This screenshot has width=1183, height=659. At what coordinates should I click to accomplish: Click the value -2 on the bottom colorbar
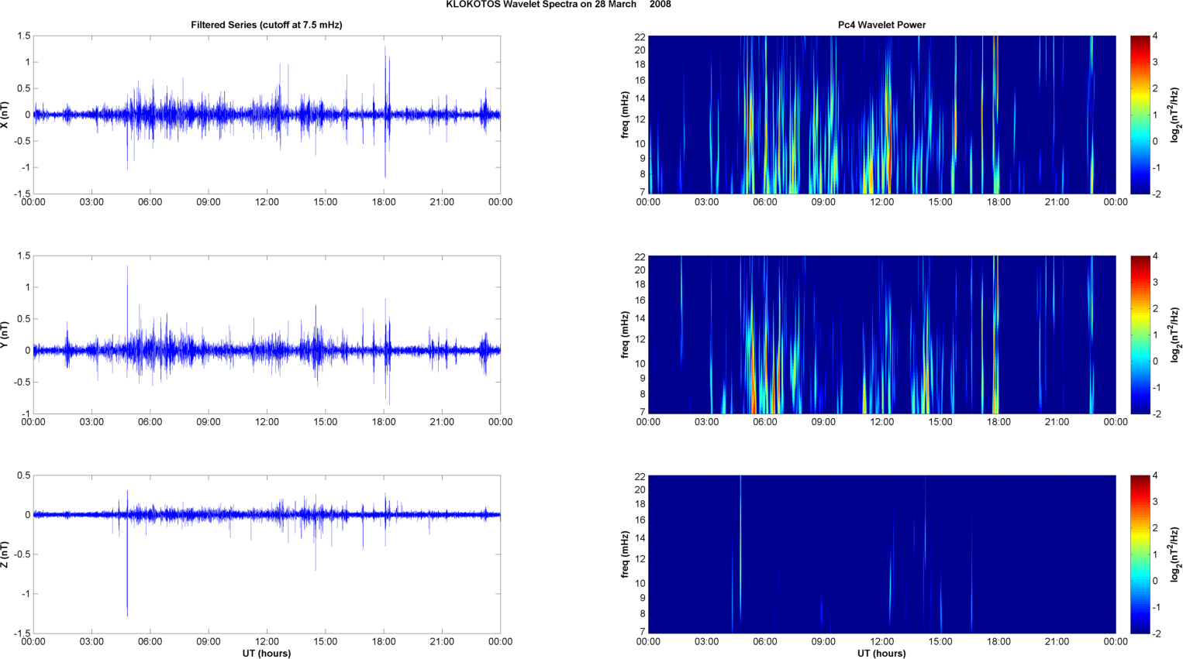(x=1156, y=633)
